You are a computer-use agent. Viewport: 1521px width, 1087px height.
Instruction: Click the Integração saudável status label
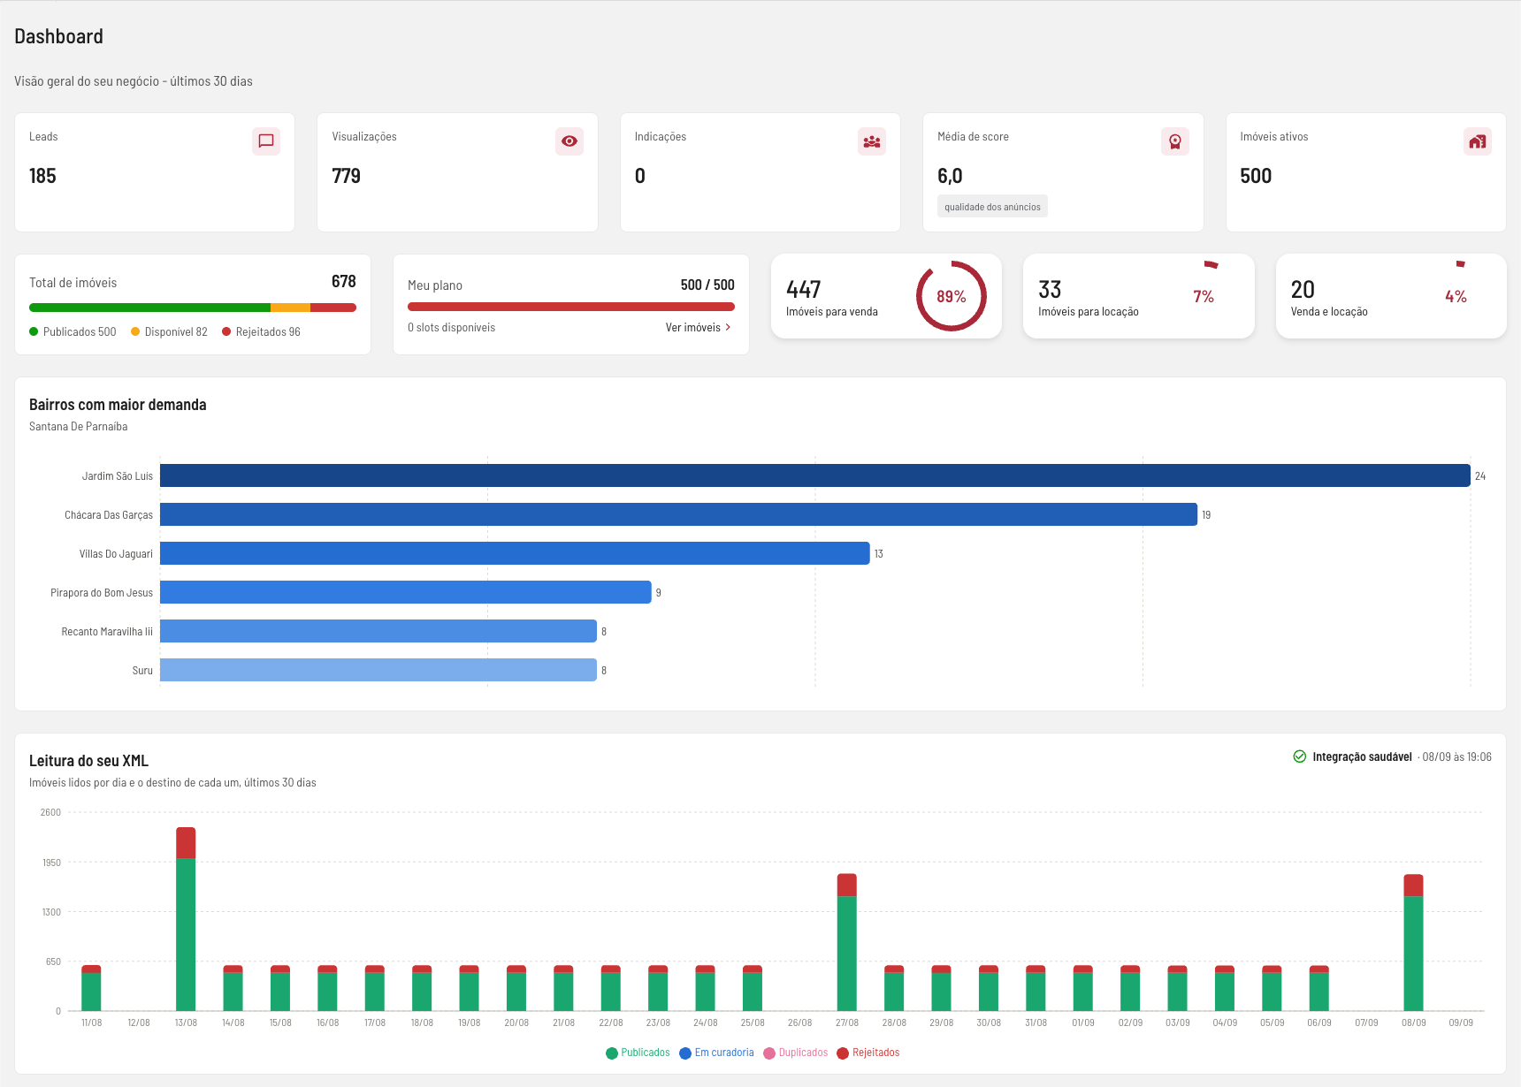click(x=1362, y=756)
